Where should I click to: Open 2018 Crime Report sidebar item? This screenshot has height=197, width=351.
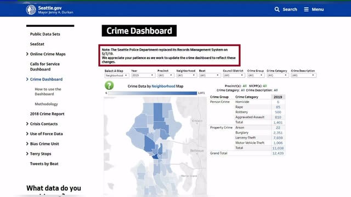tap(47, 114)
